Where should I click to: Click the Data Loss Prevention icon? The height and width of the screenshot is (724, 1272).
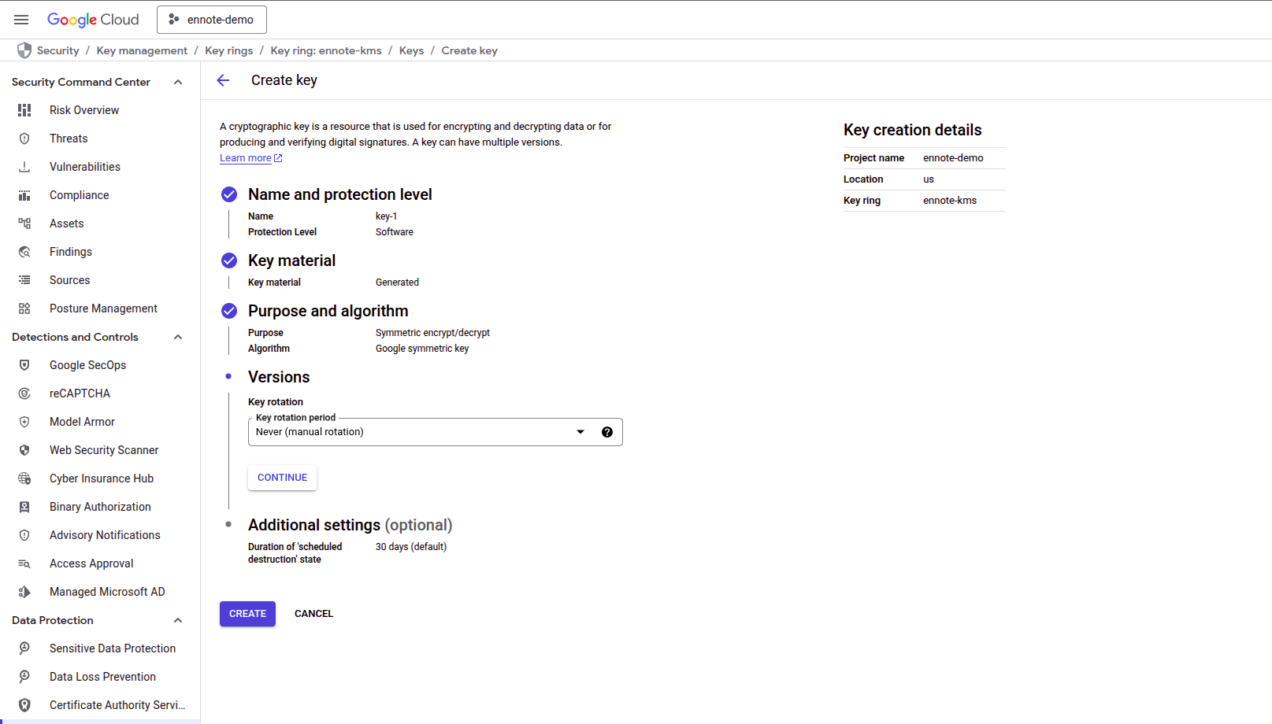point(24,677)
